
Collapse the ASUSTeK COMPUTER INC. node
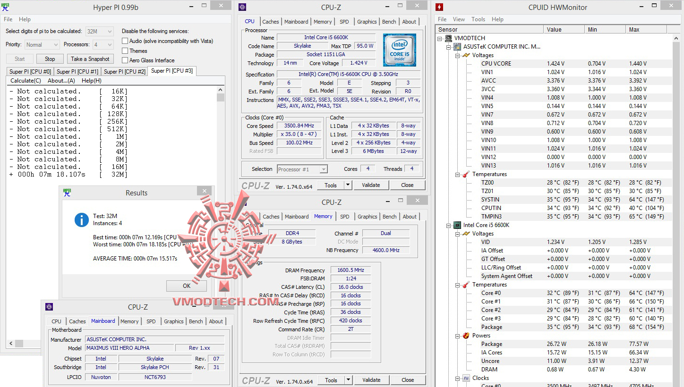(x=449, y=47)
